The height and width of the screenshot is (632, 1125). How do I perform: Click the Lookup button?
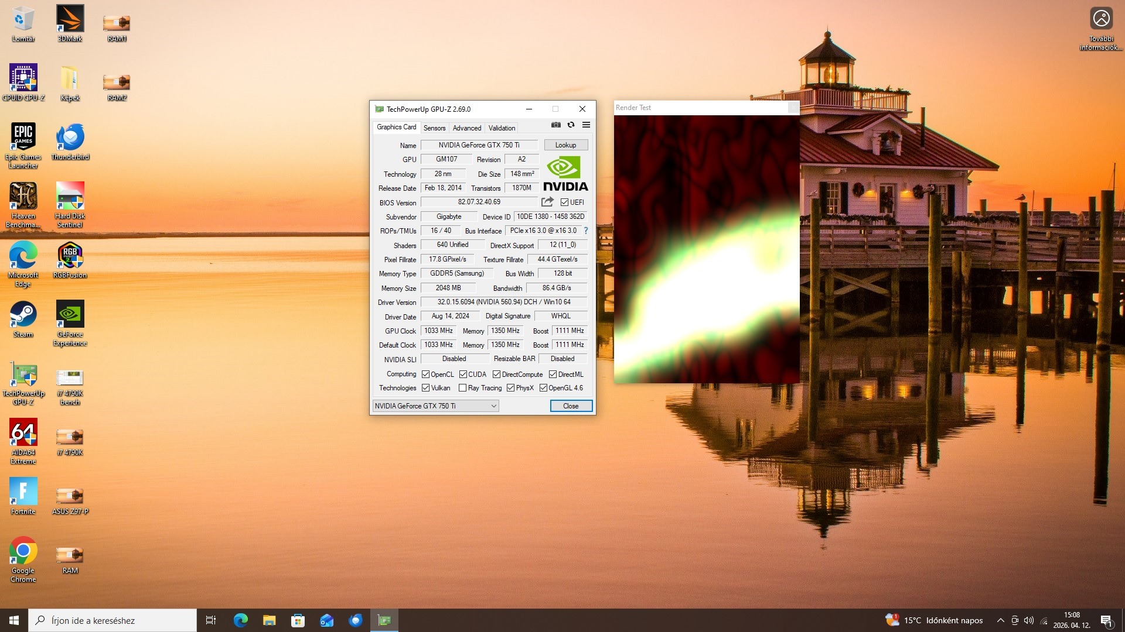click(x=565, y=145)
